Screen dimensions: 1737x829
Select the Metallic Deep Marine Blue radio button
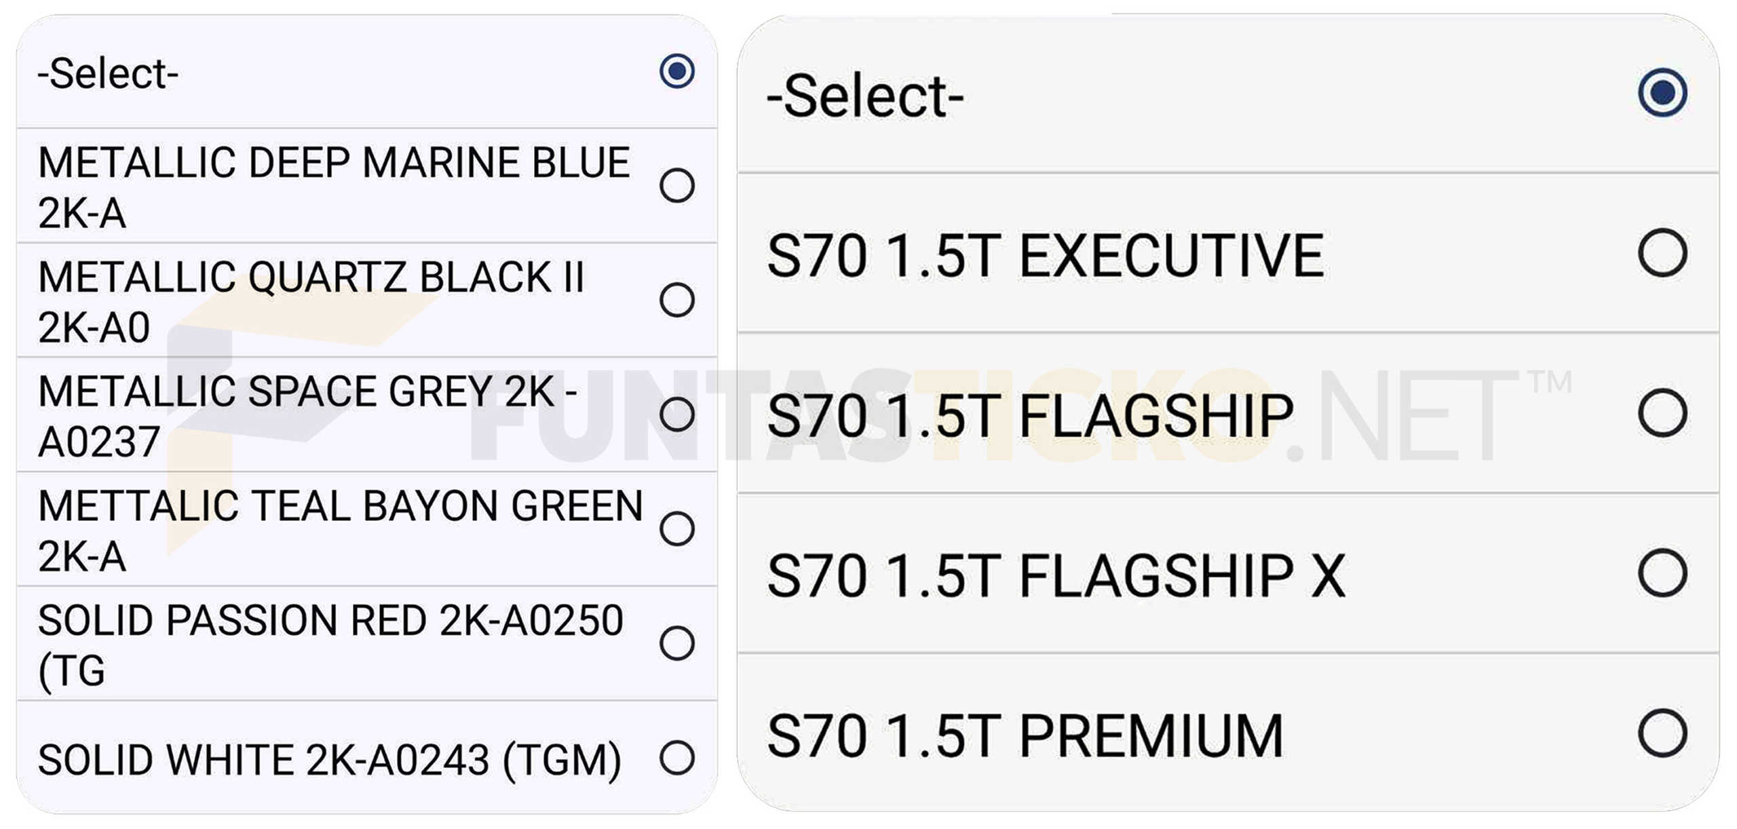coord(676,185)
